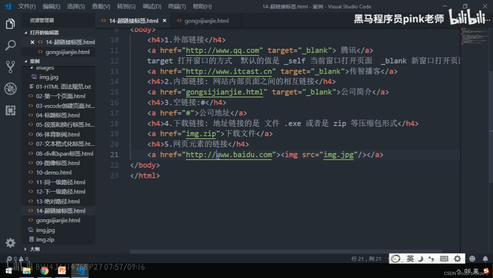493x278 pixels.
Task: Open the Source Control icon in the sidebar
Action: [x=10, y=67]
